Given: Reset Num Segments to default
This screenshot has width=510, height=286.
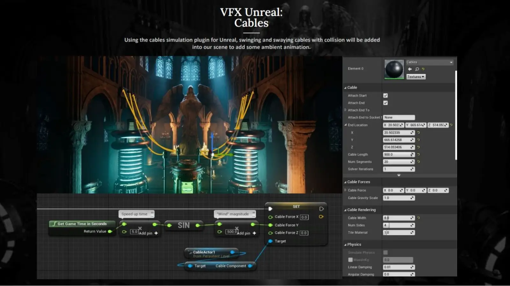Looking at the screenshot, I should click(x=419, y=162).
